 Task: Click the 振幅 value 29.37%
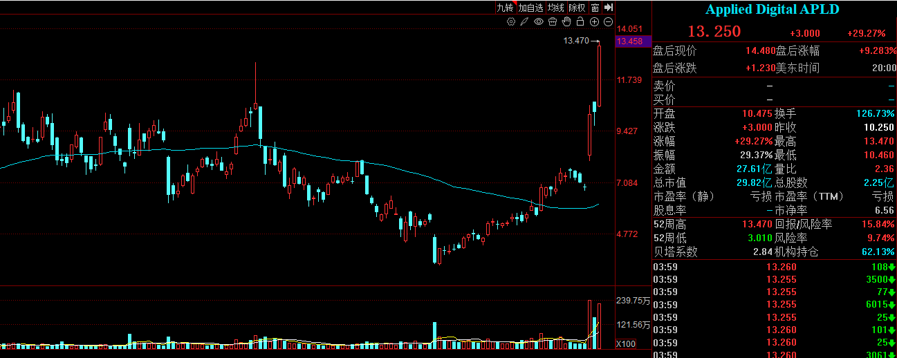point(755,155)
